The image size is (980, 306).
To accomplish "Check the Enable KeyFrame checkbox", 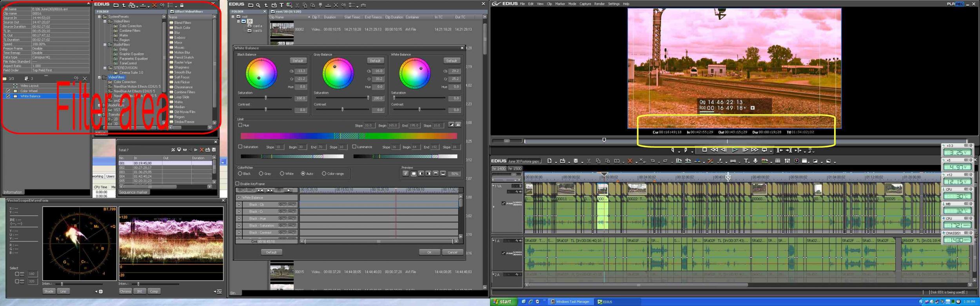I will tap(237, 183).
